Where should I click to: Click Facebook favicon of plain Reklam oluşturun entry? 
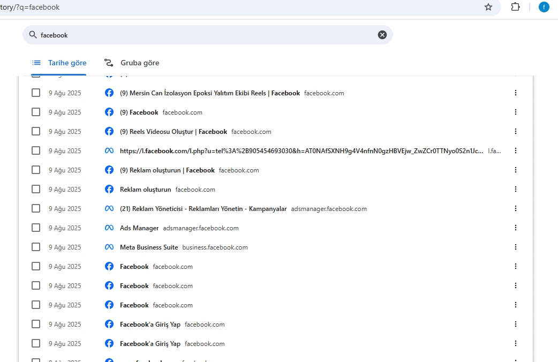click(x=109, y=190)
